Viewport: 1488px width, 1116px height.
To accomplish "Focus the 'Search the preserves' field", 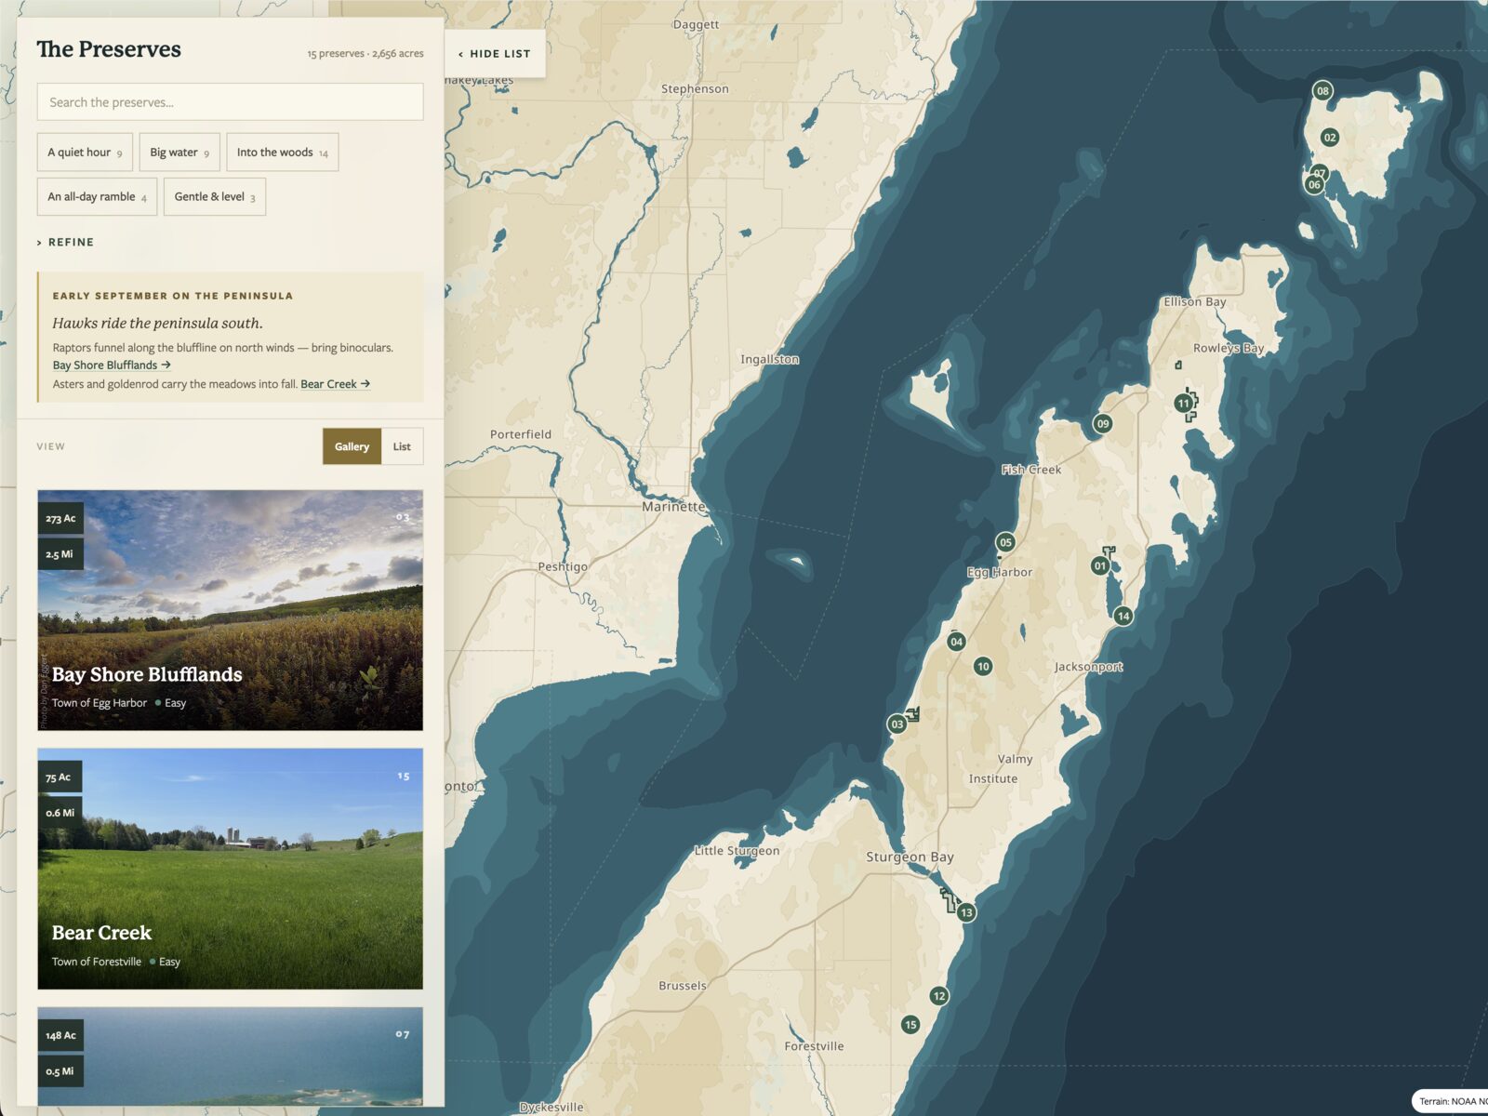I will tap(230, 101).
